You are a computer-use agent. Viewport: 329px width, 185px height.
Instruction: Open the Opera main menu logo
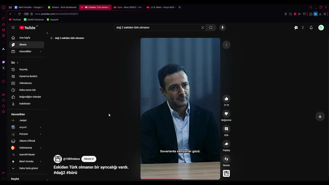[x=3, y=7]
